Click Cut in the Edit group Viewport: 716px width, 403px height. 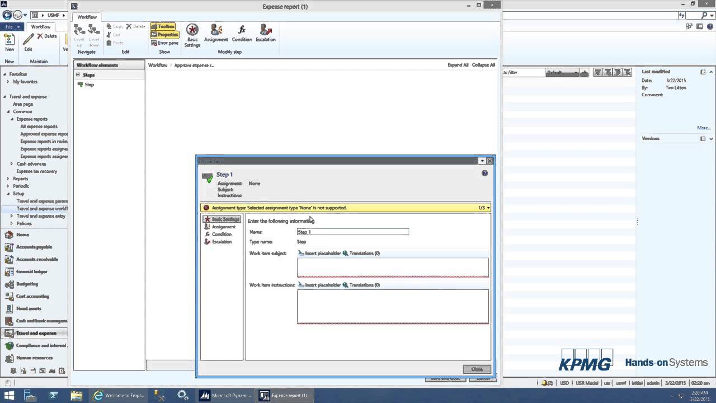pyautogui.click(x=114, y=35)
